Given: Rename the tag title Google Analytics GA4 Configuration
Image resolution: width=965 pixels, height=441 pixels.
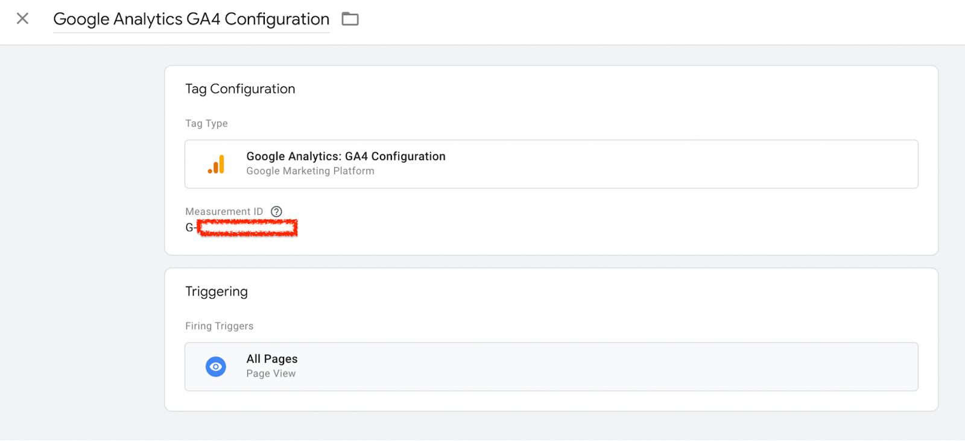Looking at the screenshot, I should click(191, 19).
